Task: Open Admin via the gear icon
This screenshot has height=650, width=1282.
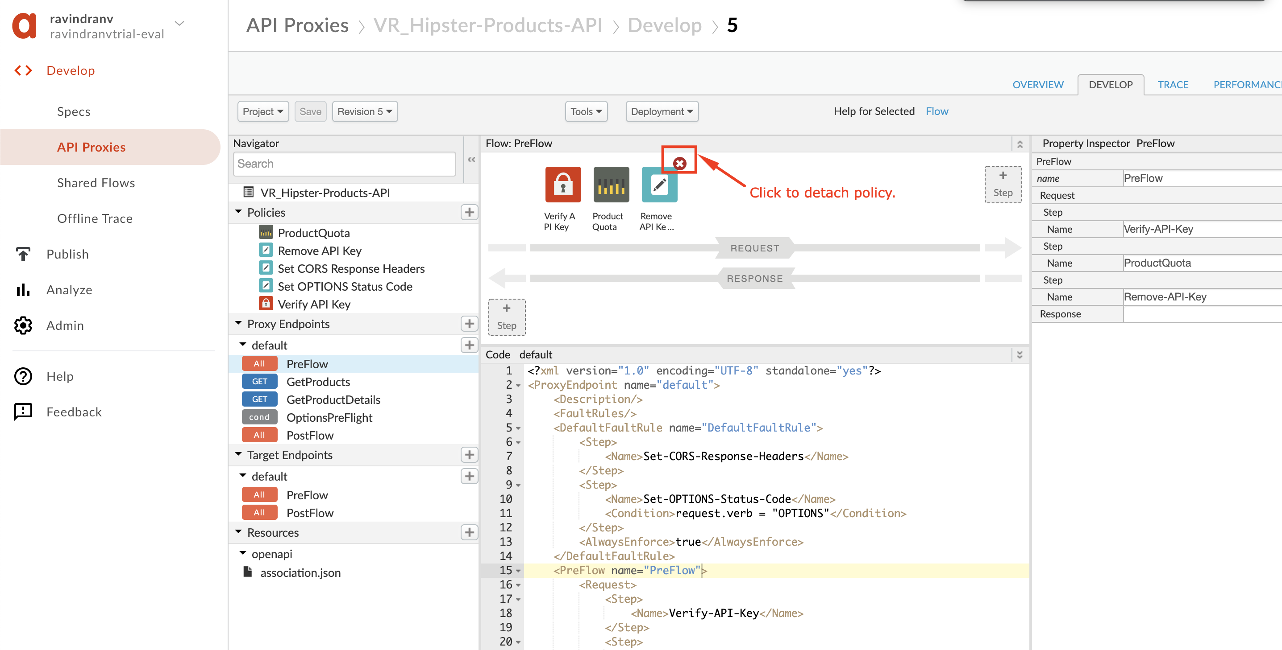Action: click(23, 325)
